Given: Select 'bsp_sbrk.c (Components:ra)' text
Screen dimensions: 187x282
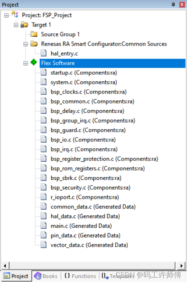Looking at the screenshot, I should click(86, 178).
